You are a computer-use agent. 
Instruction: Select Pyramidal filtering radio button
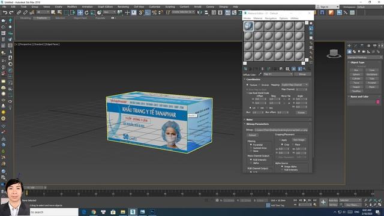(x=251, y=145)
